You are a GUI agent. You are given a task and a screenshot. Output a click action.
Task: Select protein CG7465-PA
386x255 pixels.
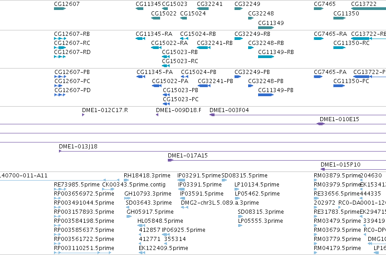click(x=318, y=77)
